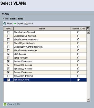
Task: Sort by the Select column header
Action: click(8, 29)
